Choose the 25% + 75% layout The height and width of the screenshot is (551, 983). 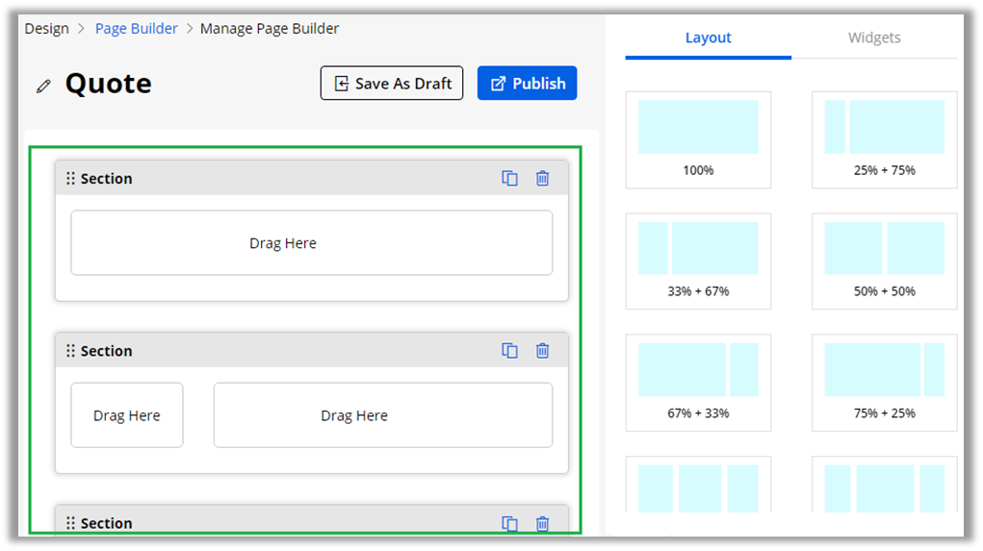[x=884, y=138]
